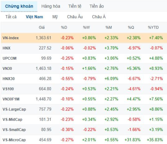Image resolution: width=167 pixels, height=144 pixels.
Task: Open the Tiền tệ tab
Action: (x=75, y=6)
